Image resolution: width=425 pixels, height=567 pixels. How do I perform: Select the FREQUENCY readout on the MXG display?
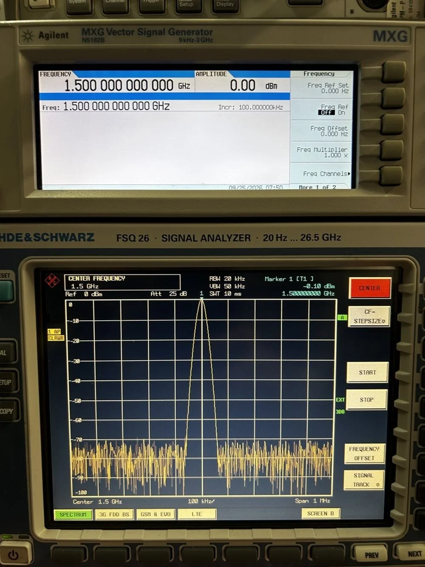(x=116, y=82)
